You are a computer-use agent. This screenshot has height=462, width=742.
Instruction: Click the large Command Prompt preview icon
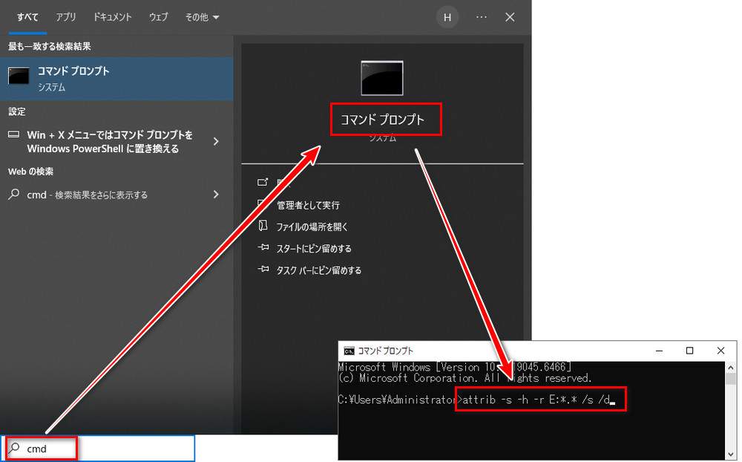pos(383,77)
